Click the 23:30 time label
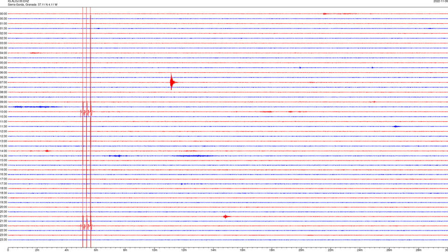448x252 pixels. pyautogui.click(x=4, y=240)
